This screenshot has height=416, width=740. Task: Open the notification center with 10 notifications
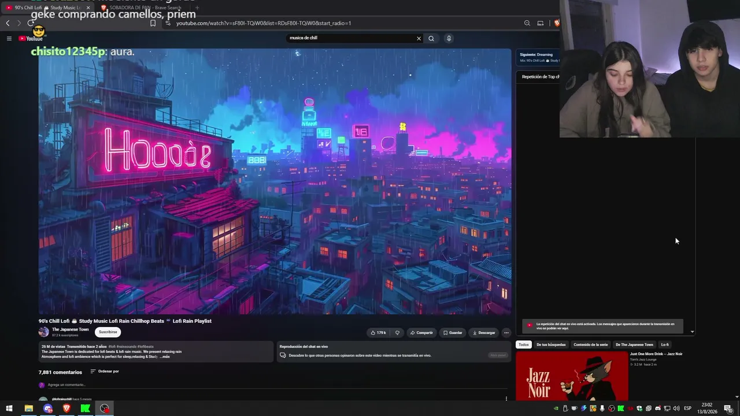pyautogui.click(x=728, y=408)
